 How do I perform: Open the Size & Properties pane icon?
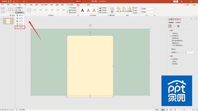pos(178,26)
